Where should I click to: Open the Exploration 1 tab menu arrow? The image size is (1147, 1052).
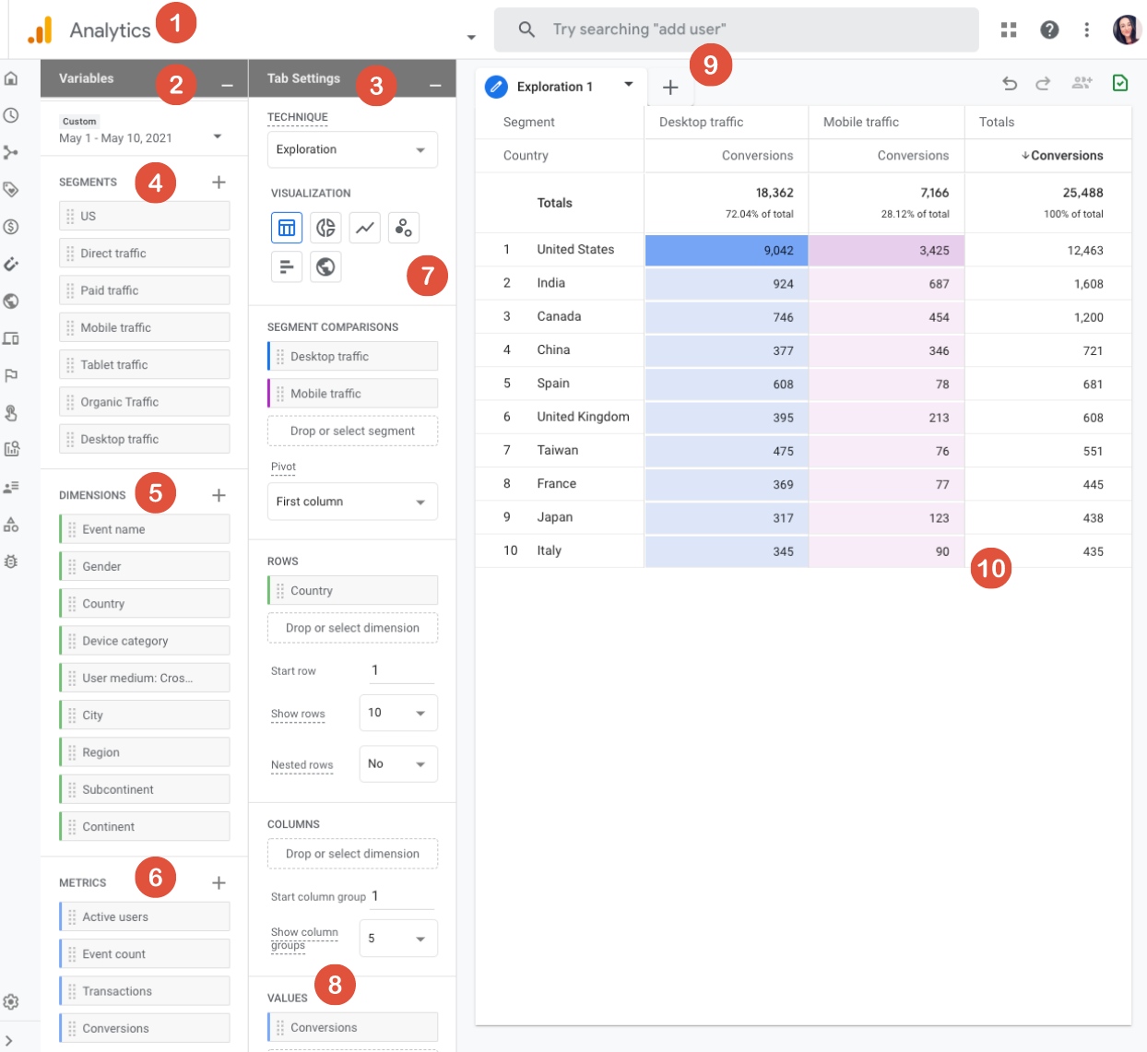click(x=628, y=86)
